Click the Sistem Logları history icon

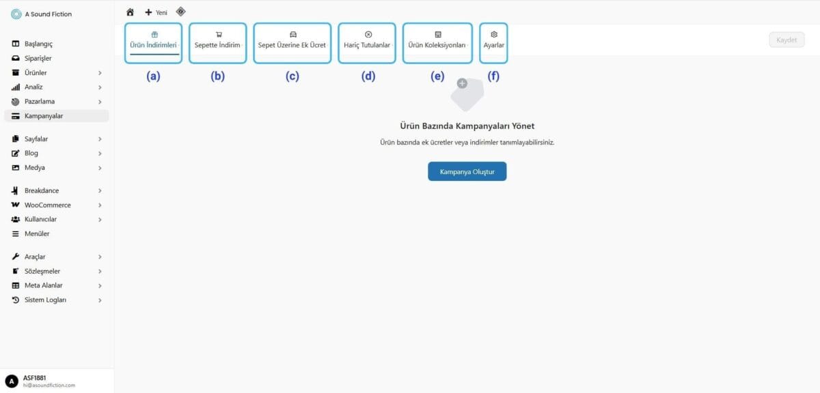(x=16, y=300)
